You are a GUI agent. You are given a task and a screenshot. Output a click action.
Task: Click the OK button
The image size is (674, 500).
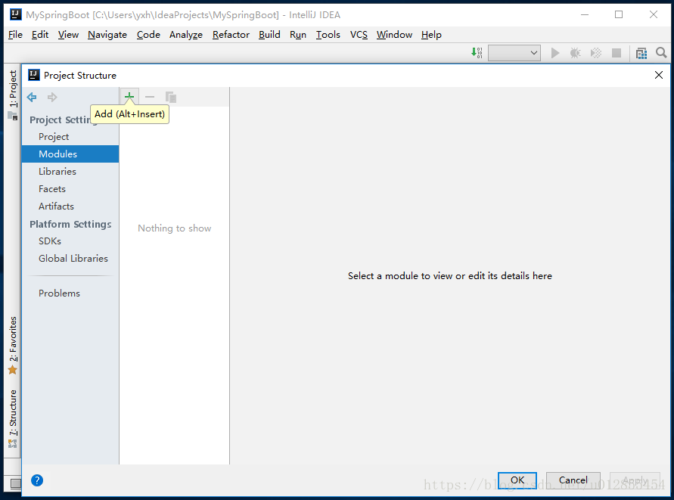(517, 480)
